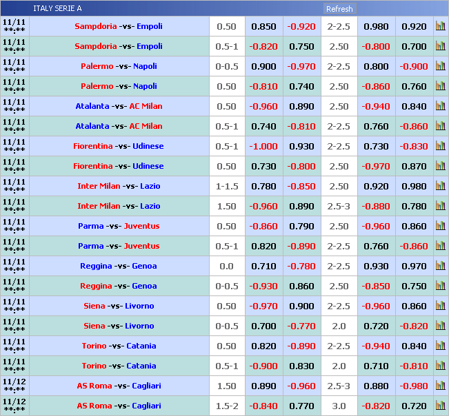The height and width of the screenshot is (416, 449).
Task: Select -0.970 odds in Palermo vs Napoli row
Action: pyautogui.click(x=301, y=67)
